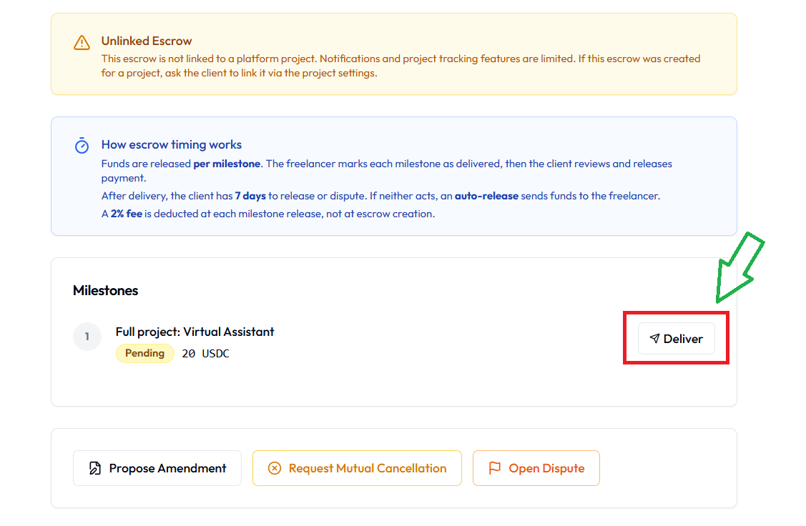Viewport: 806px width, 526px height.
Task: Click the Pending status badge
Action: coord(144,353)
